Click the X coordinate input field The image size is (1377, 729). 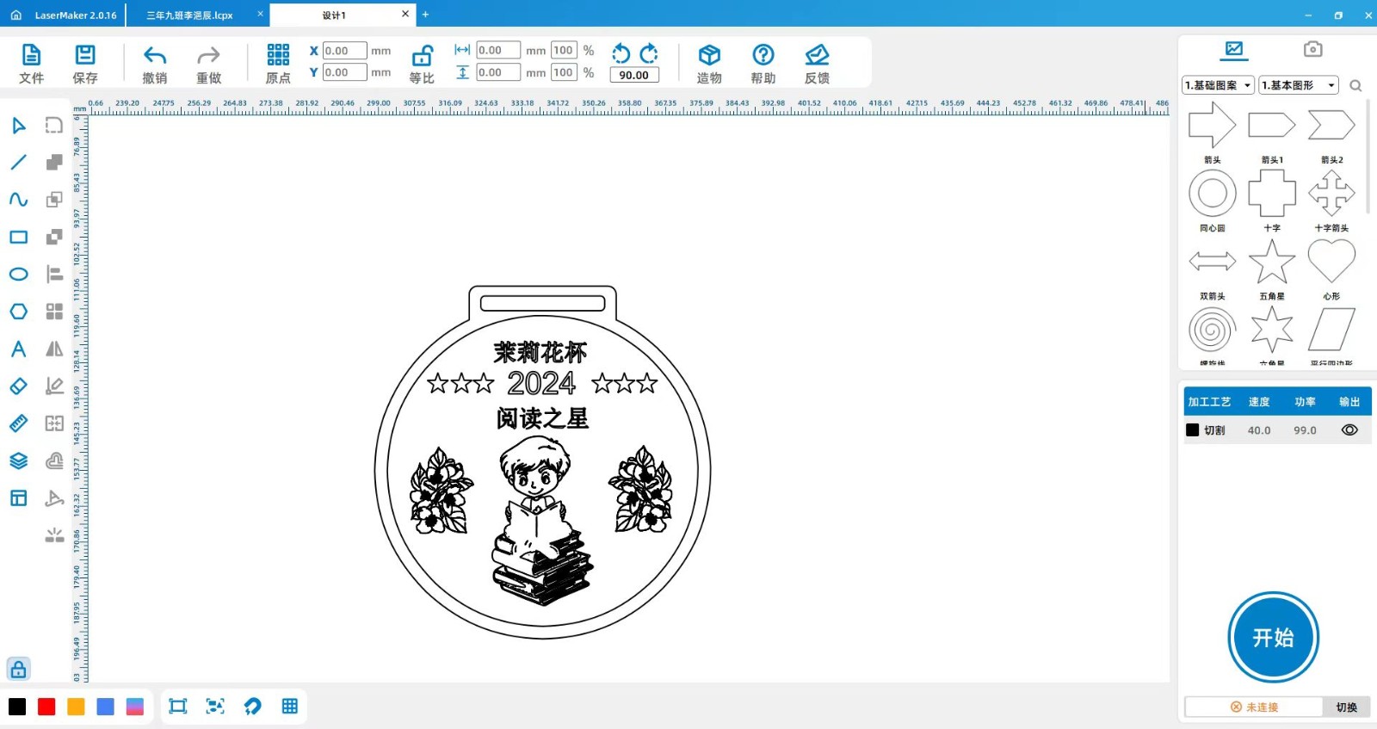tap(344, 51)
